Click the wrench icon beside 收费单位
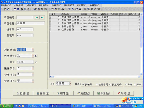 coord(36,56)
